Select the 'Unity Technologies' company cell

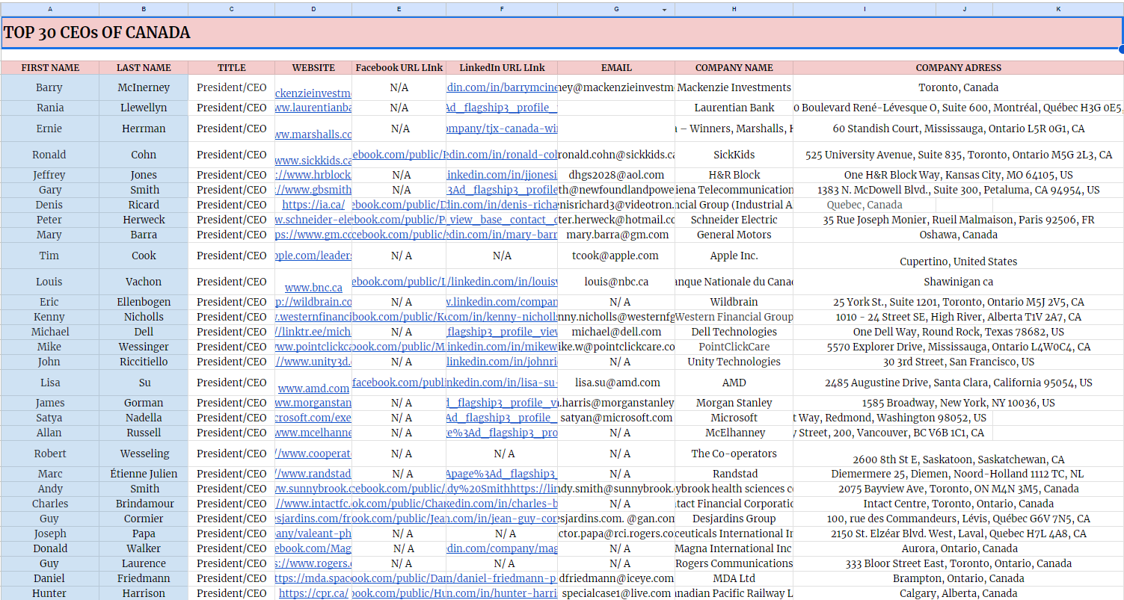point(734,362)
